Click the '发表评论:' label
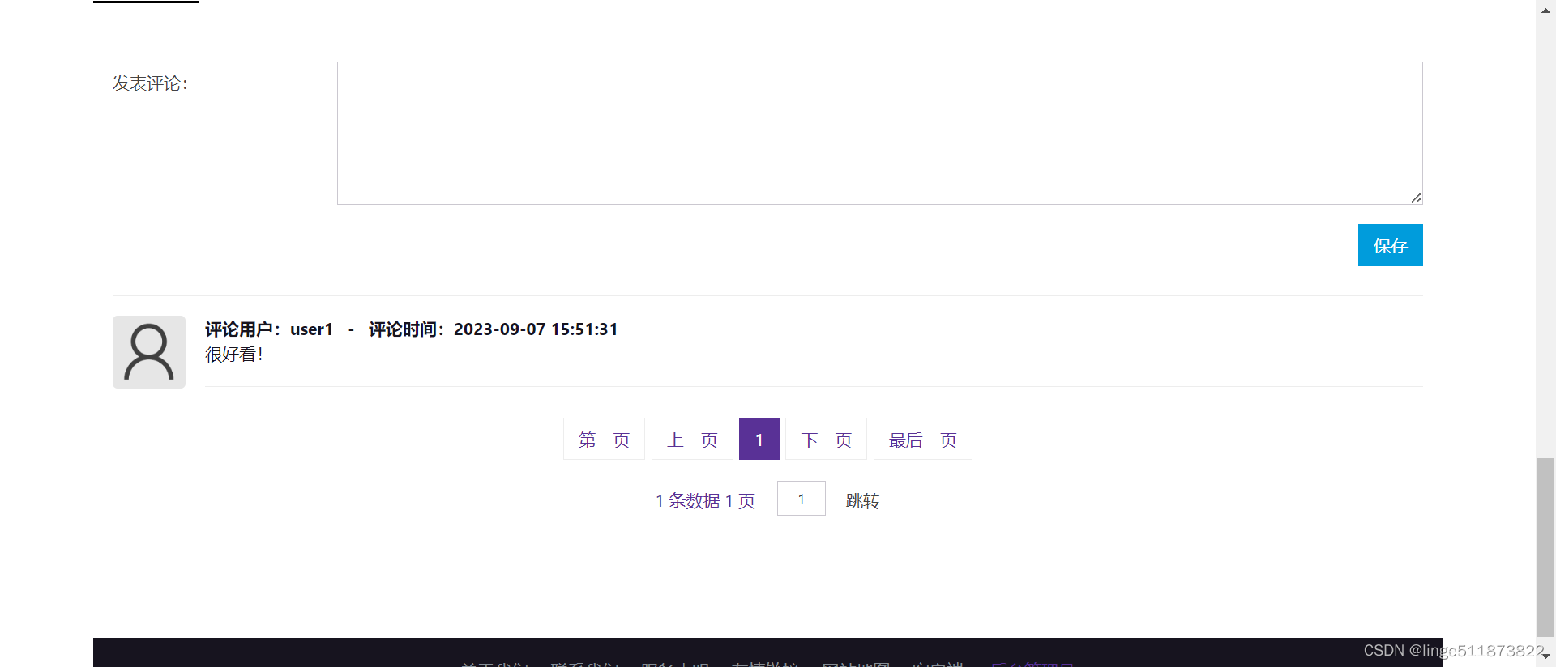Image resolution: width=1556 pixels, height=667 pixels. [150, 83]
